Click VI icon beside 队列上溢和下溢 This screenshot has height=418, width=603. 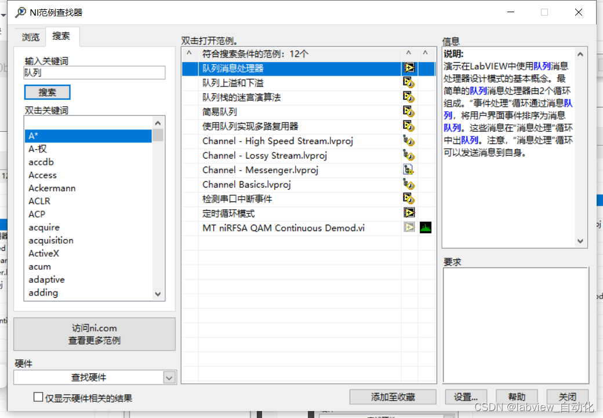[409, 82]
